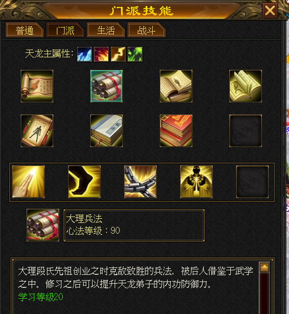Click the description scrollbar up arrow
This screenshot has width=289, height=314.
point(264,267)
